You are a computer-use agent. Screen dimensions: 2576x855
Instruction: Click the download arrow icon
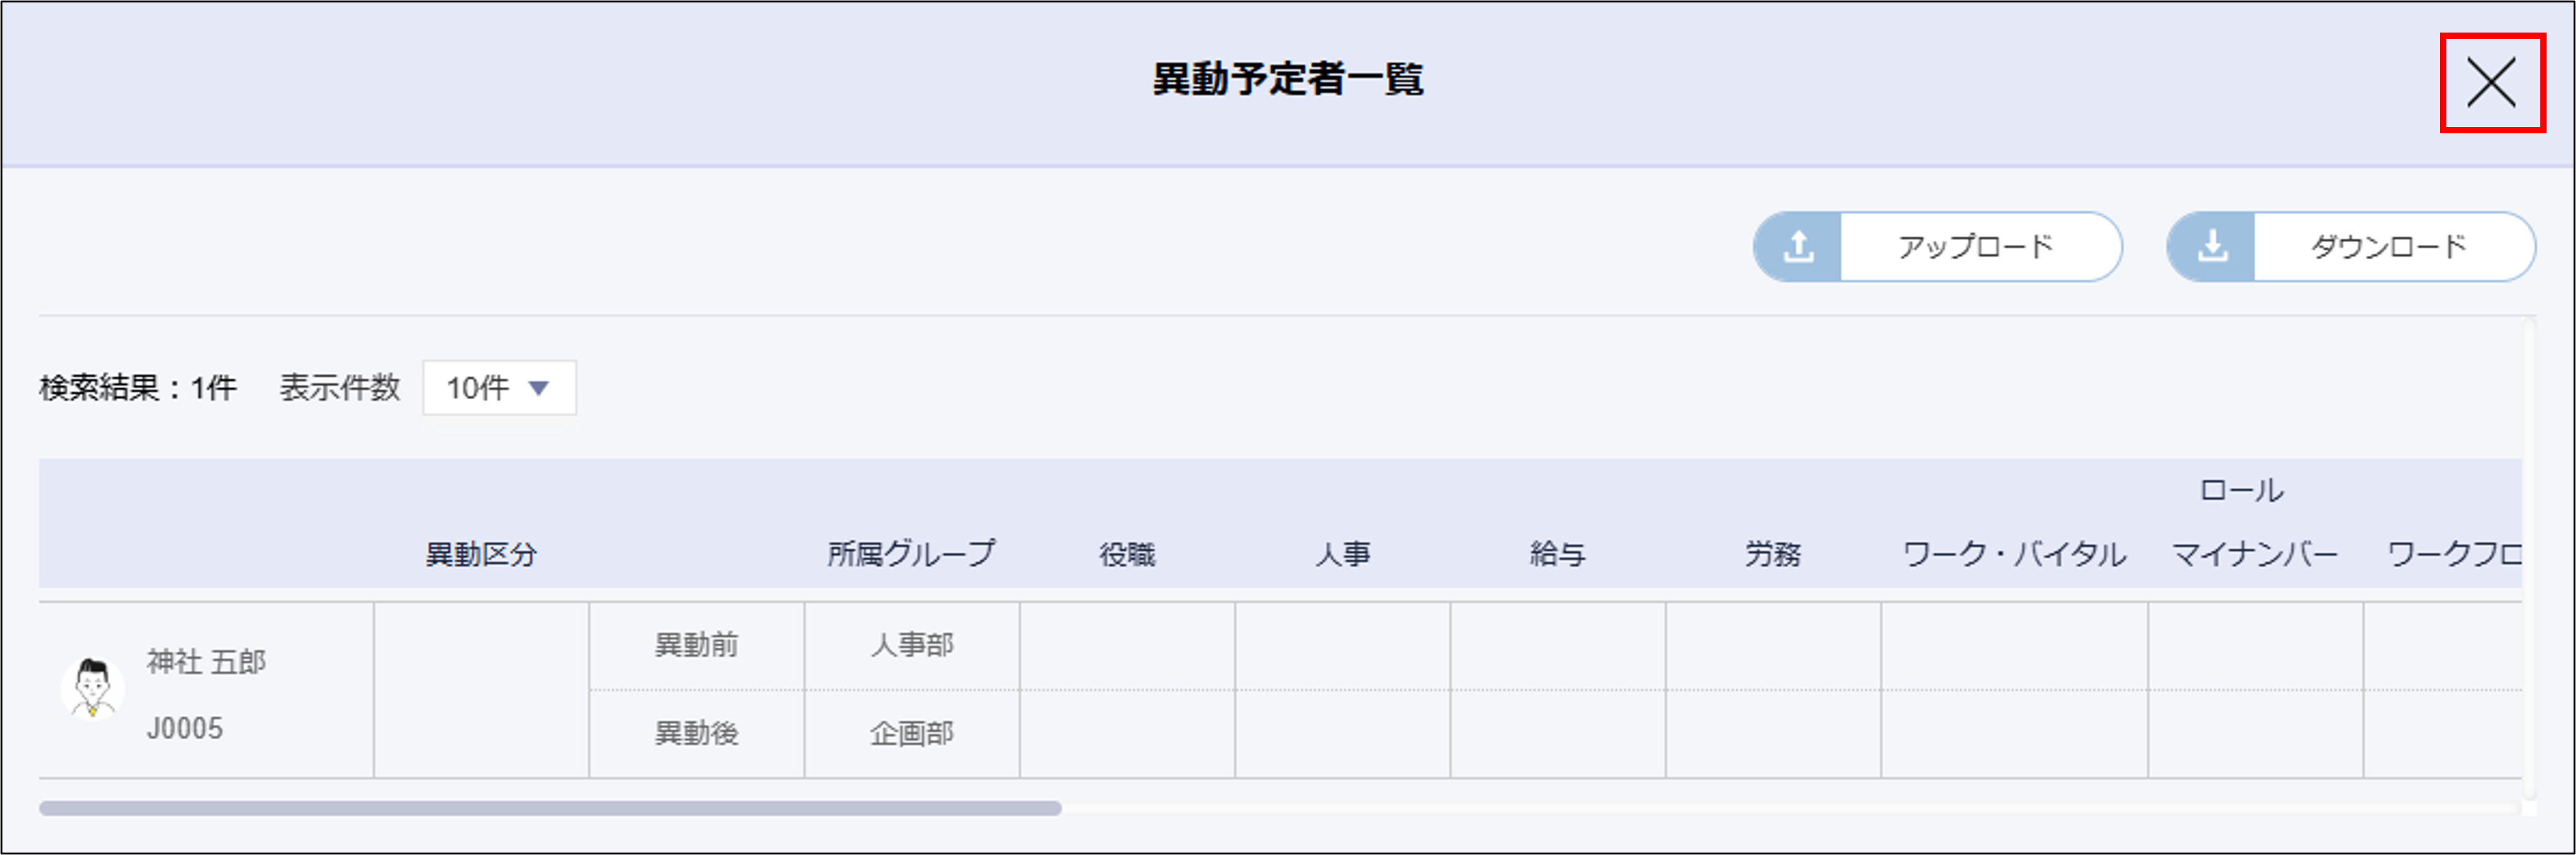pos(2212,247)
